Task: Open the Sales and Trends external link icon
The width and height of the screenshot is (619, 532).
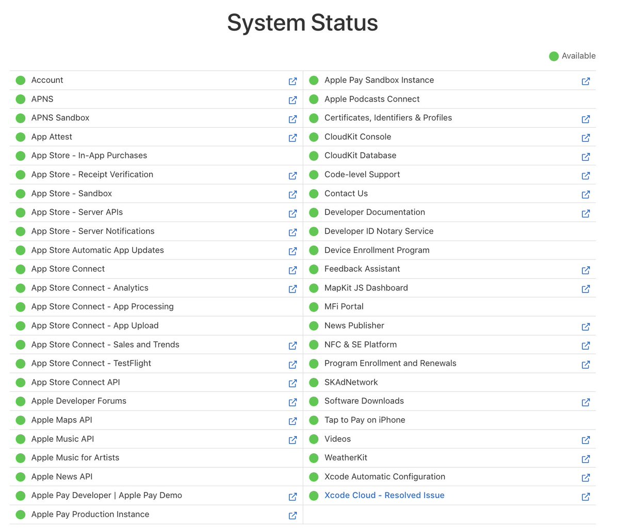Action: point(292,346)
